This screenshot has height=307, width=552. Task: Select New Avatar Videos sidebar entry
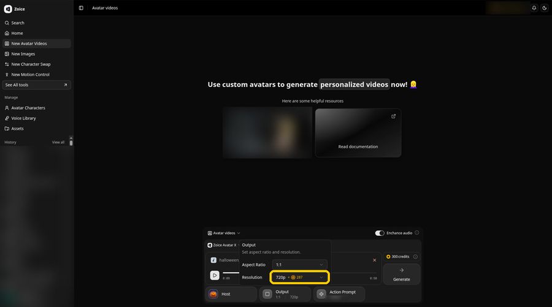coord(37,44)
